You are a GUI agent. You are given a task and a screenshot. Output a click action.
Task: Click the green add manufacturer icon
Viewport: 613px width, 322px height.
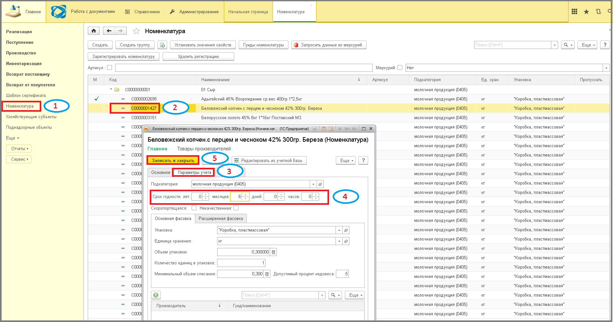click(x=156, y=295)
